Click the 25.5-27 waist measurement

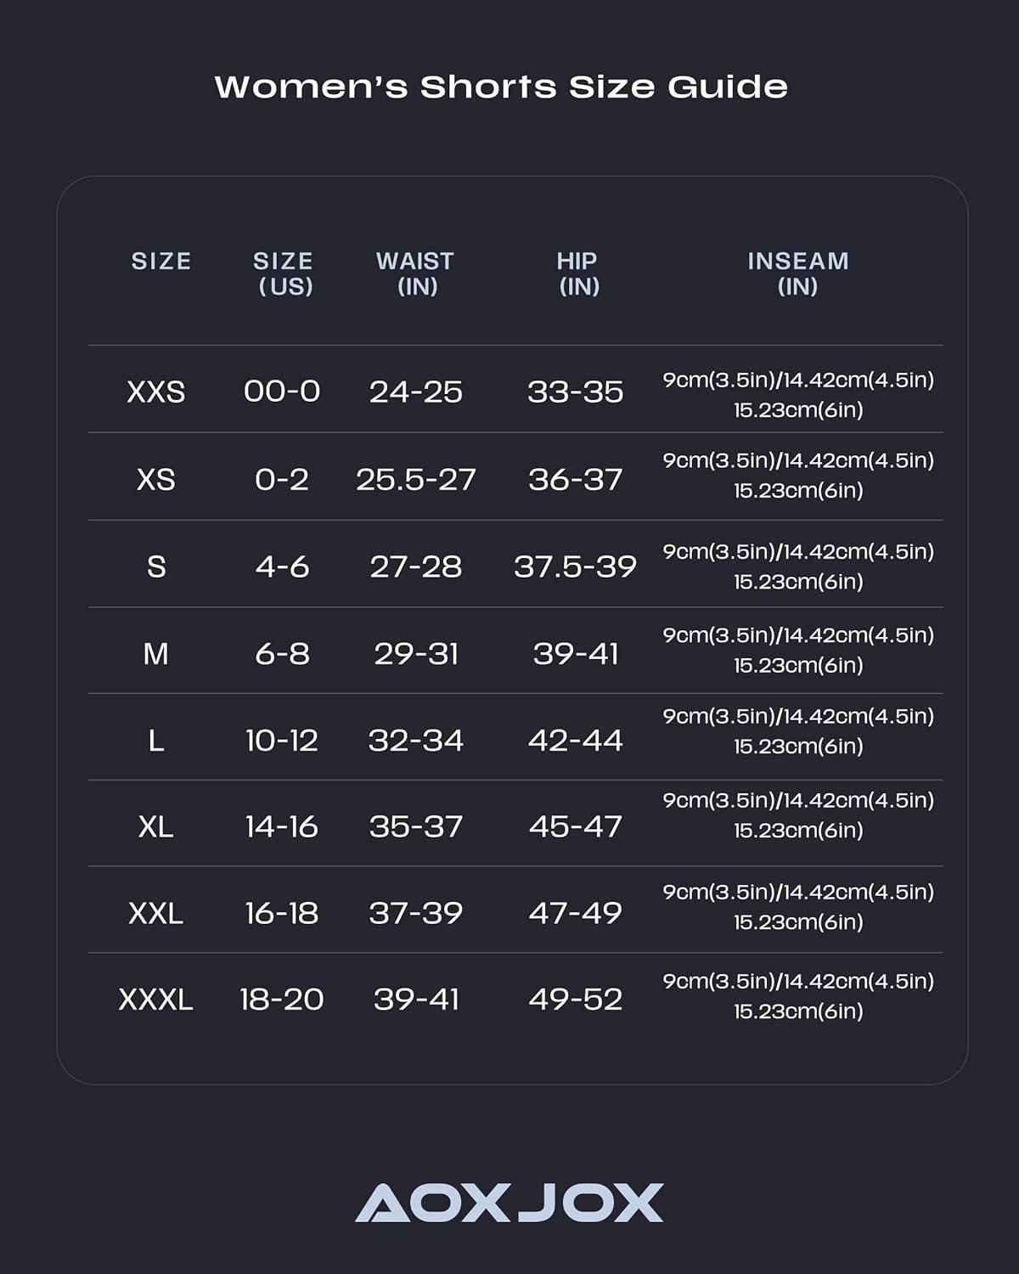[x=415, y=480]
